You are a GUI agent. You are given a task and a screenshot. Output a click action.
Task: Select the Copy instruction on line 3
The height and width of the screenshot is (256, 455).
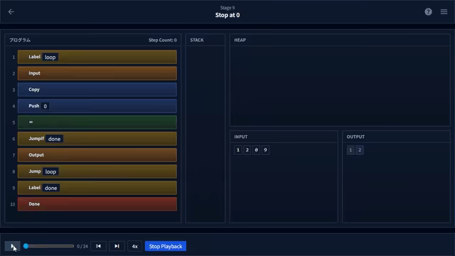pos(97,90)
